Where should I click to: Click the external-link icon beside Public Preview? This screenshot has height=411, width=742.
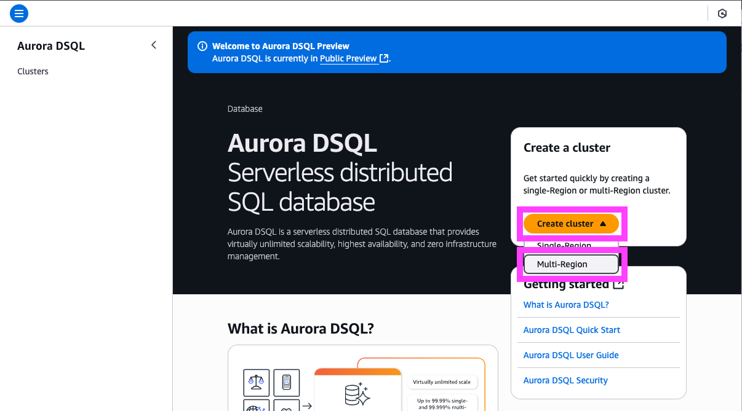[384, 58]
